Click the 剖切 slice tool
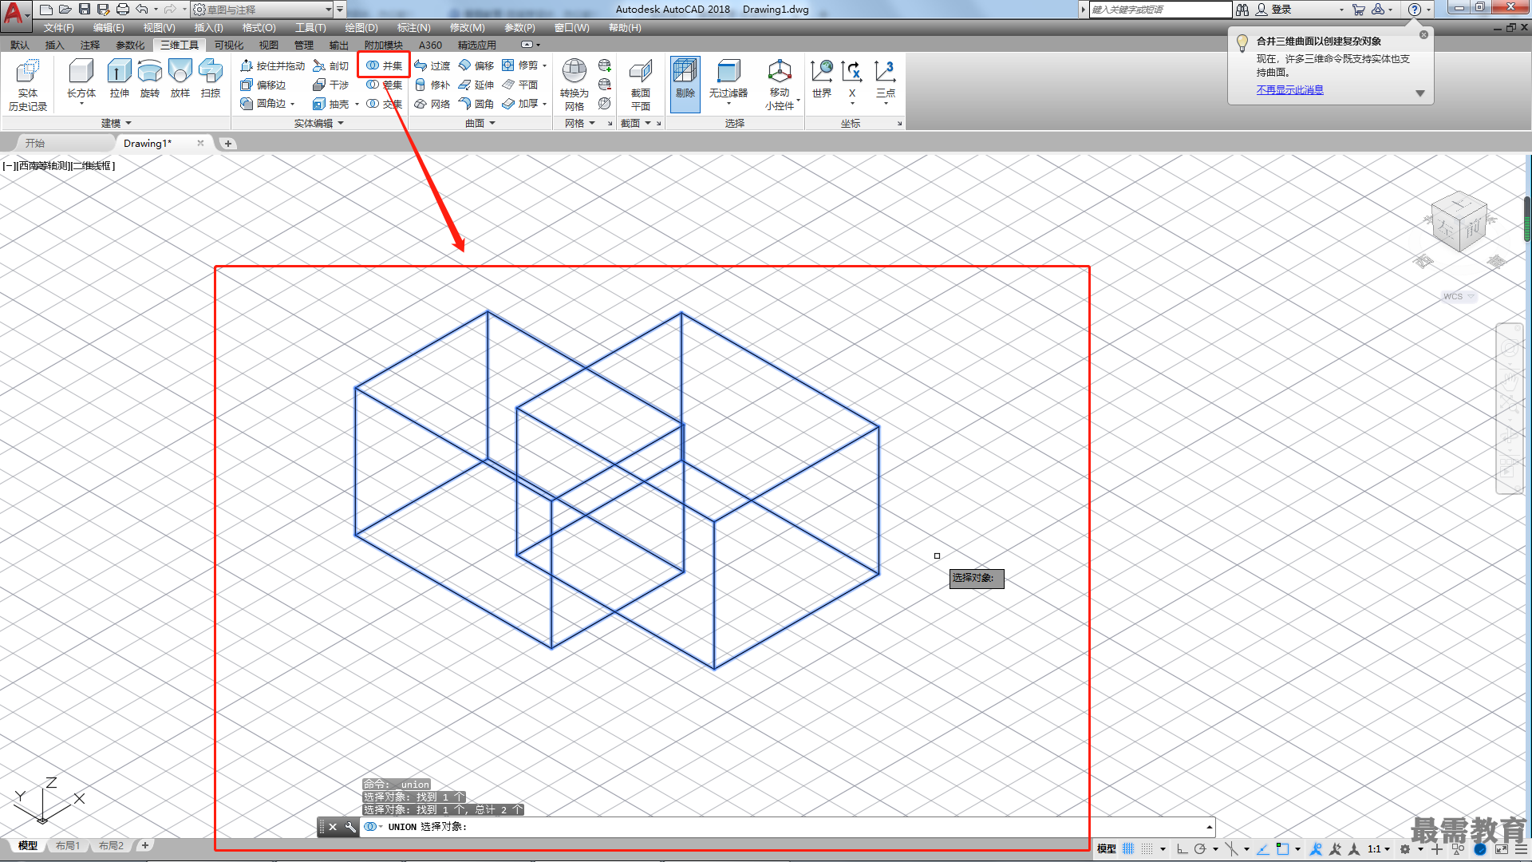Image resolution: width=1532 pixels, height=862 pixels. (331, 65)
